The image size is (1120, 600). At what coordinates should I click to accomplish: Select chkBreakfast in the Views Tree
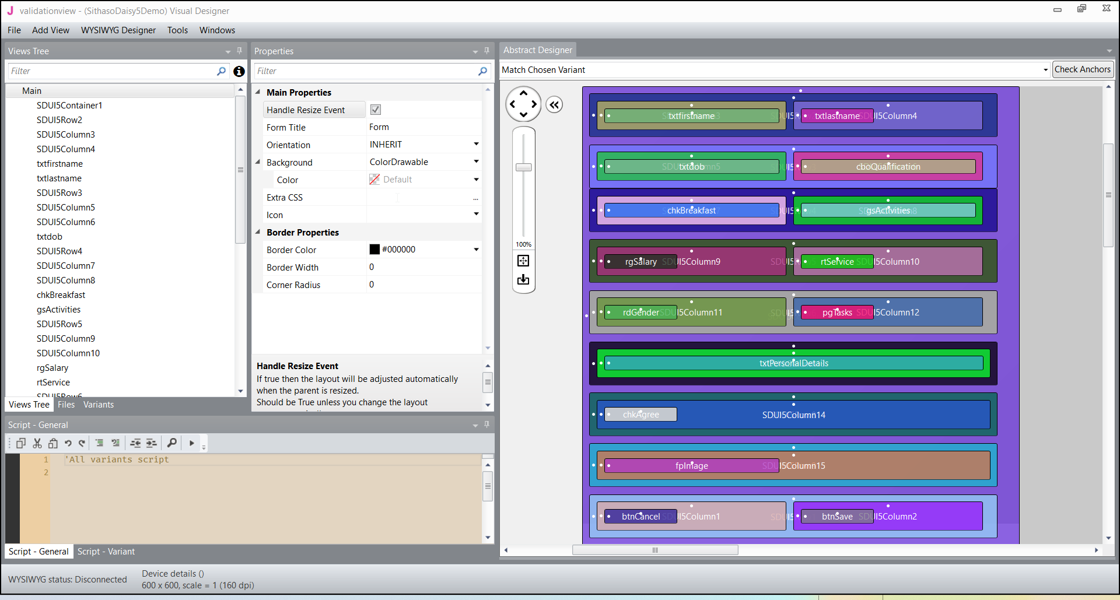[61, 295]
